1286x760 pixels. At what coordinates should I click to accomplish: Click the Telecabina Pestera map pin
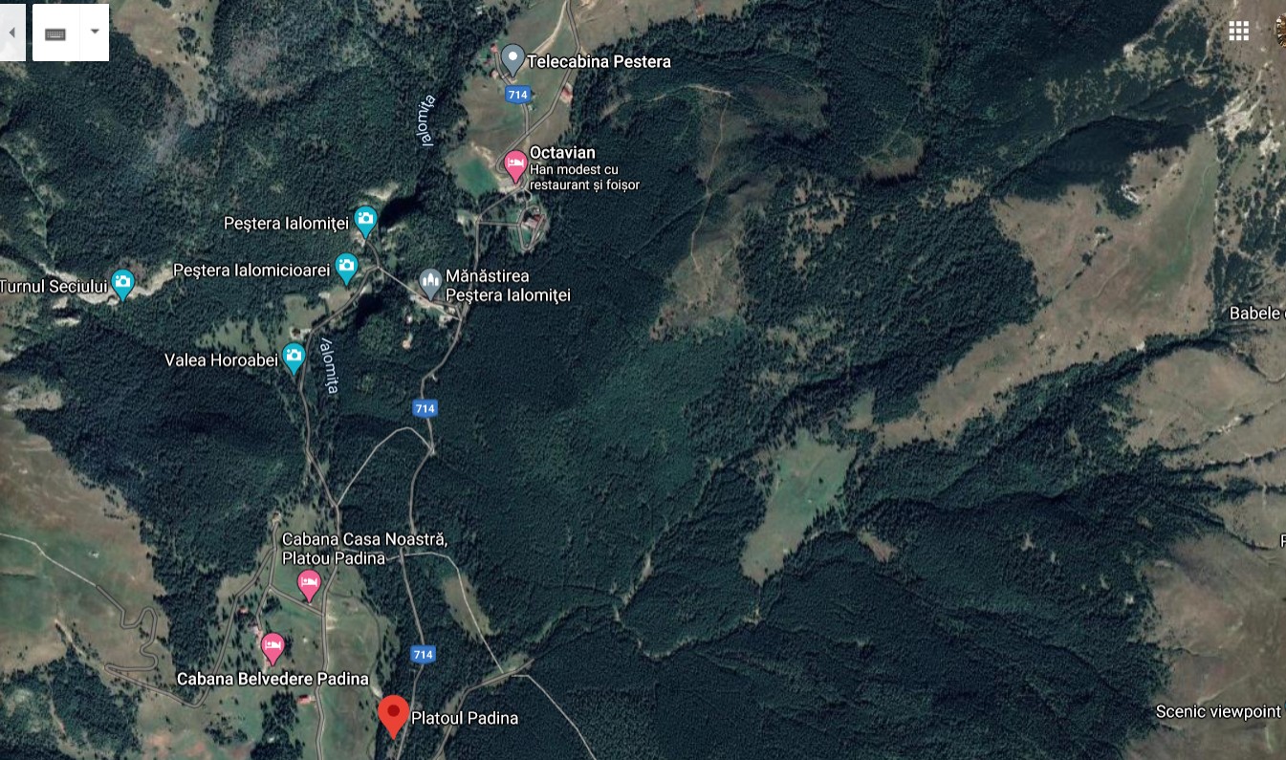click(x=512, y=60)
